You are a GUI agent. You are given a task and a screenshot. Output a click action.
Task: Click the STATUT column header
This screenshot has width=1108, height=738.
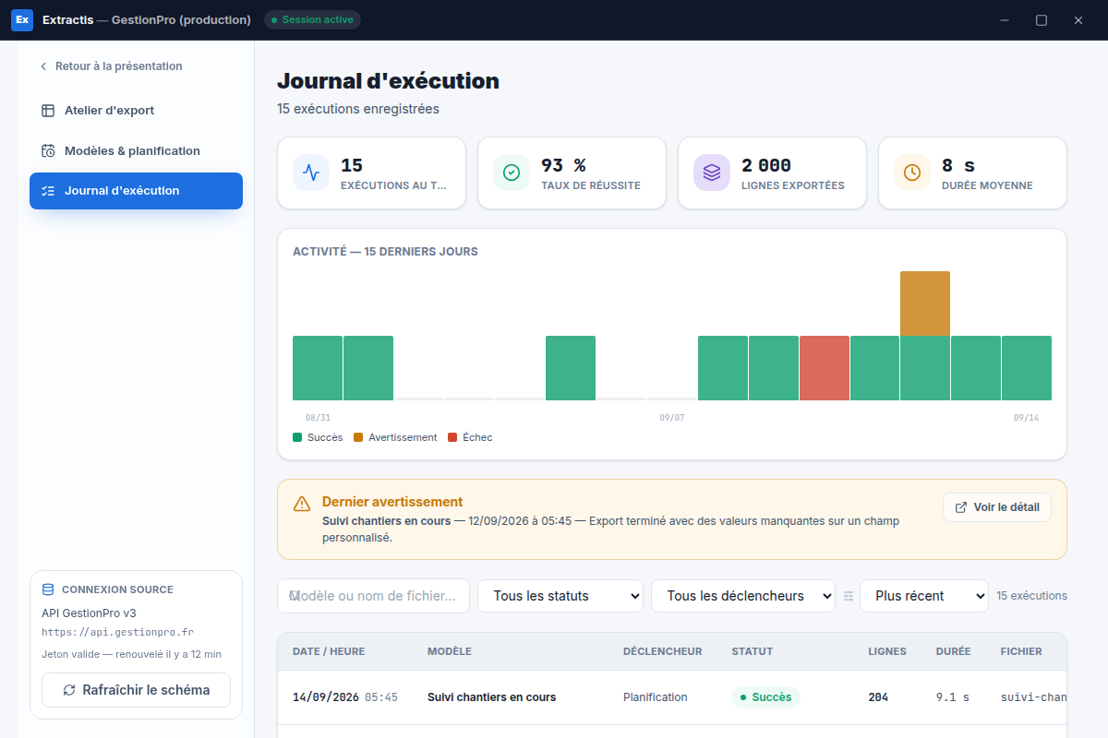coord(753,651)
